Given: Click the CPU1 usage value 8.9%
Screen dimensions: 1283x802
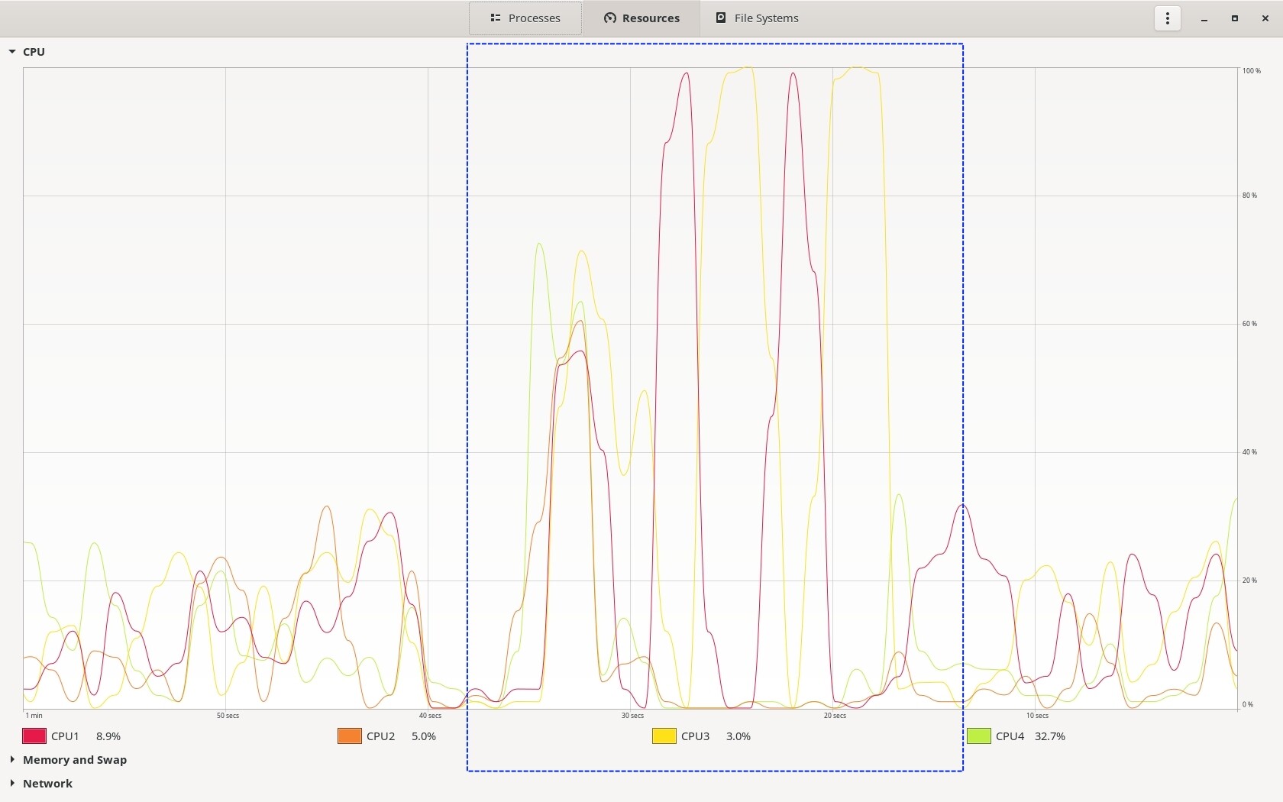Looking at the screenshot, I should pyautogui.click(x=108, y=736).
